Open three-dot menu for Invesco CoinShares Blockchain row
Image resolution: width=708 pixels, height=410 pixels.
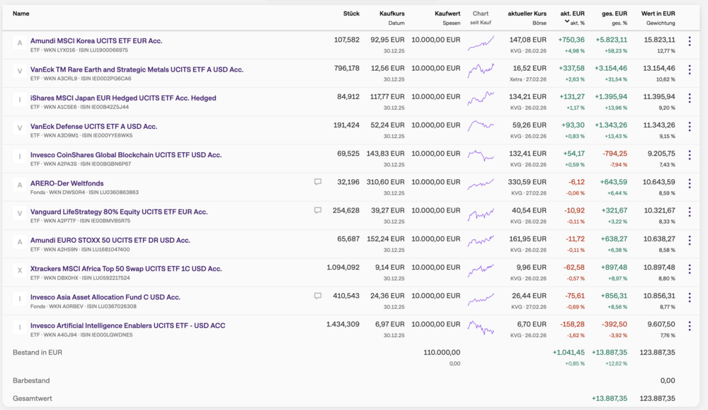click(x=689, y=155)
